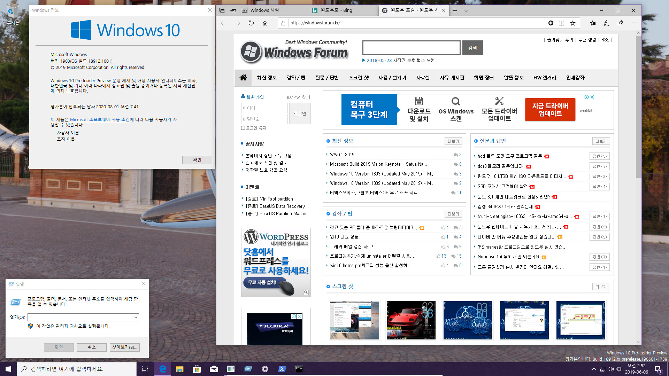
Task: Click the 비밀번호 password field
Action: pyautogui.click(x=264, y=119)
